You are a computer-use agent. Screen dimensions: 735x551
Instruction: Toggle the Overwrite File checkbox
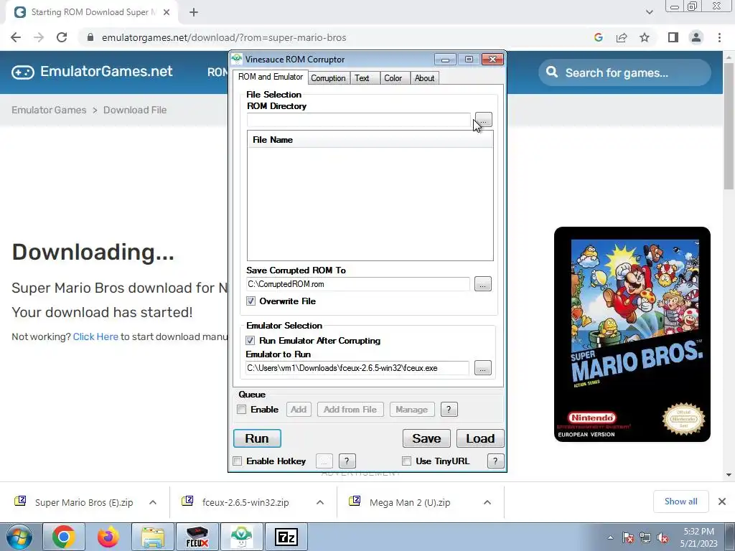(x=251, y=301)
